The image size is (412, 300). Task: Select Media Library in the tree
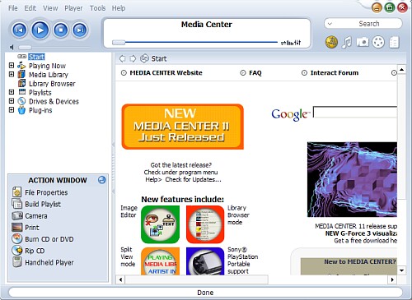coord(49,75)
